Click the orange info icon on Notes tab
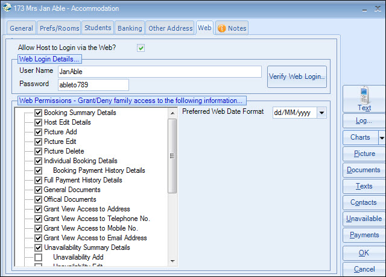The image size is (386, 277). click(x=221, y=28)
